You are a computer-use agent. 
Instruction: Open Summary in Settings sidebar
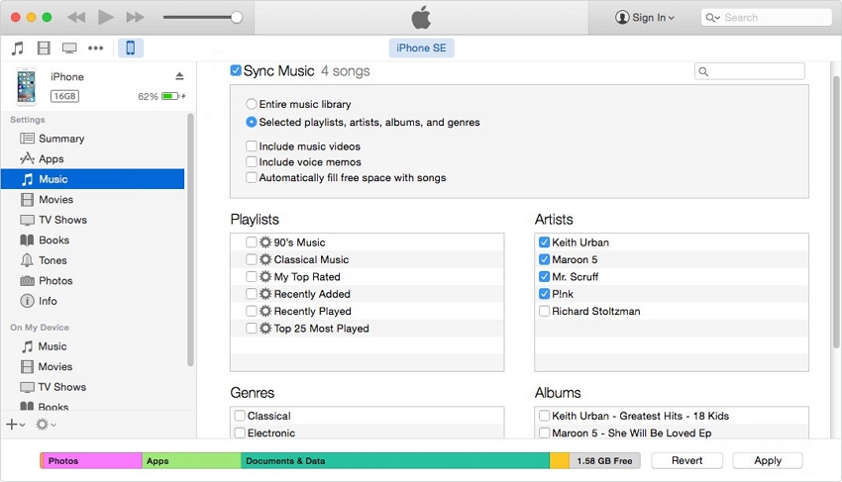tap(92, 139)
